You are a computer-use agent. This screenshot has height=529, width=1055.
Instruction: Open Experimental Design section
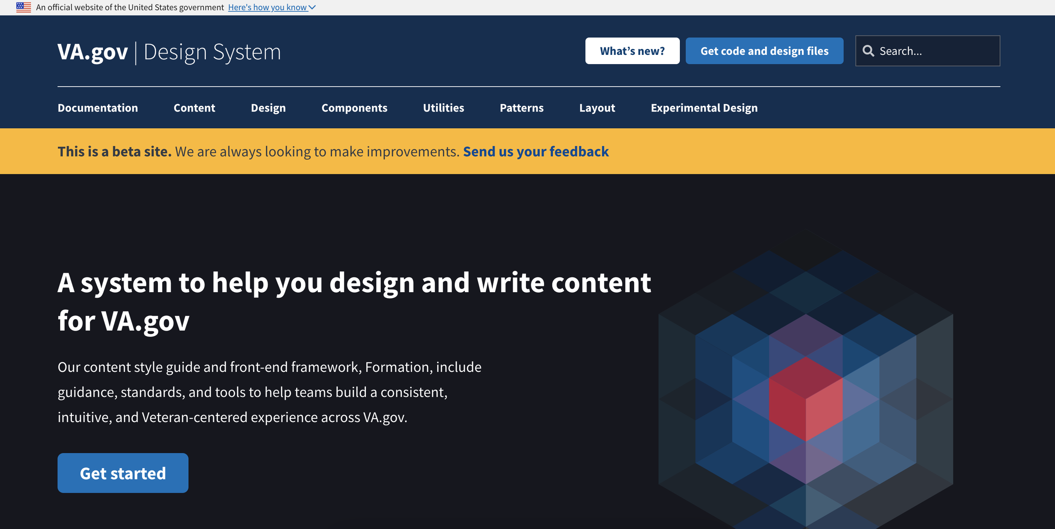704,108
